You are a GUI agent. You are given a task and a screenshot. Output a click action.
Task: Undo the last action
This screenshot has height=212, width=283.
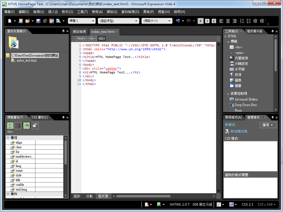pos(178,21)
